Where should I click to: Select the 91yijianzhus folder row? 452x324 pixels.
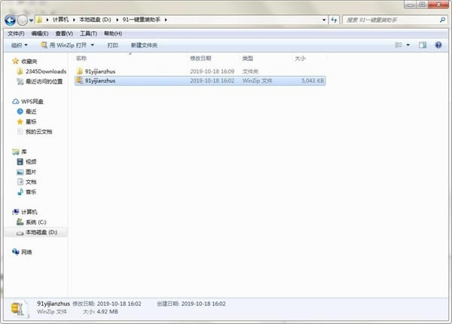point(200,72)
